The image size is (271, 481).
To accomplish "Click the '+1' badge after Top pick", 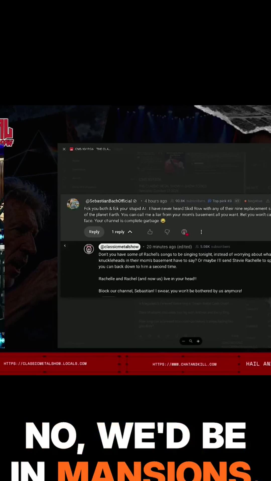I will 237,201.
